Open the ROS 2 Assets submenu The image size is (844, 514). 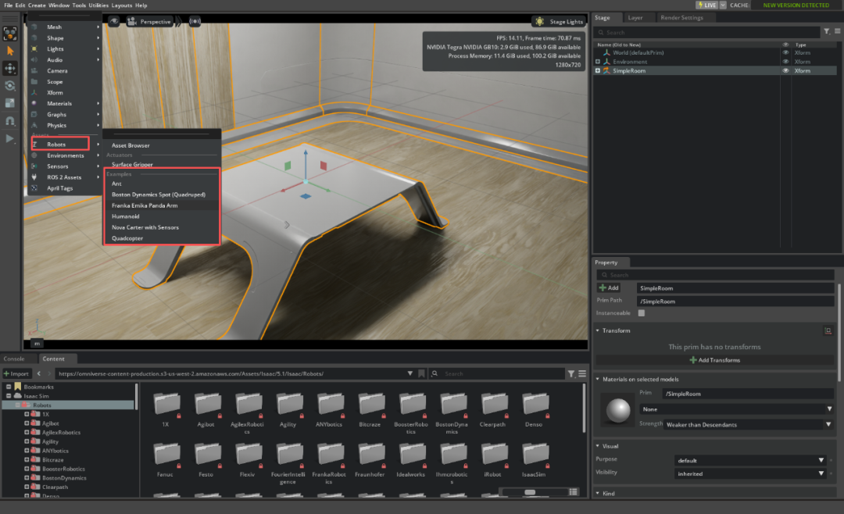click(x=65, y=177)
